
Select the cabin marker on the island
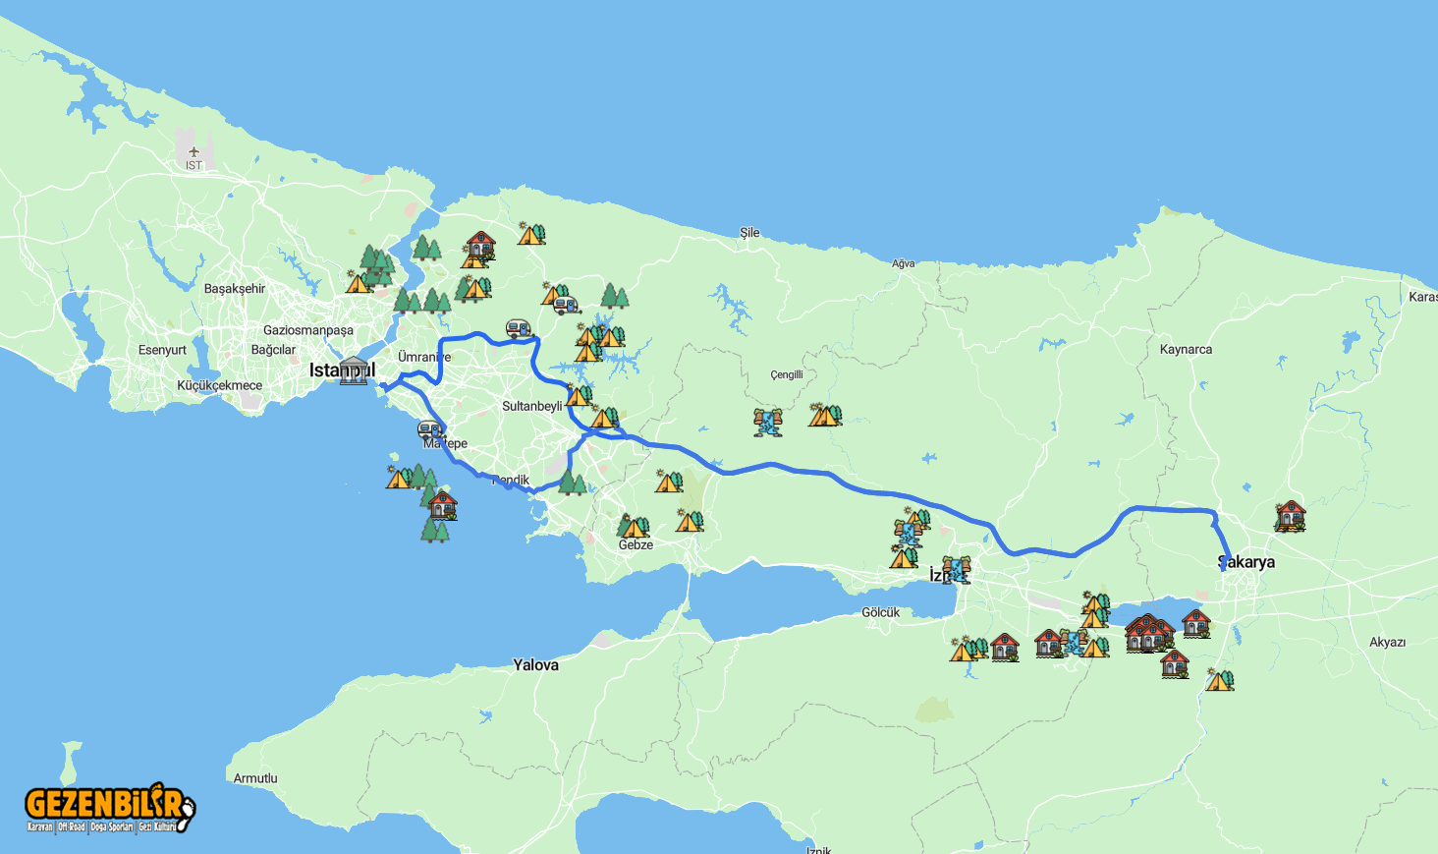pos(443,504)
